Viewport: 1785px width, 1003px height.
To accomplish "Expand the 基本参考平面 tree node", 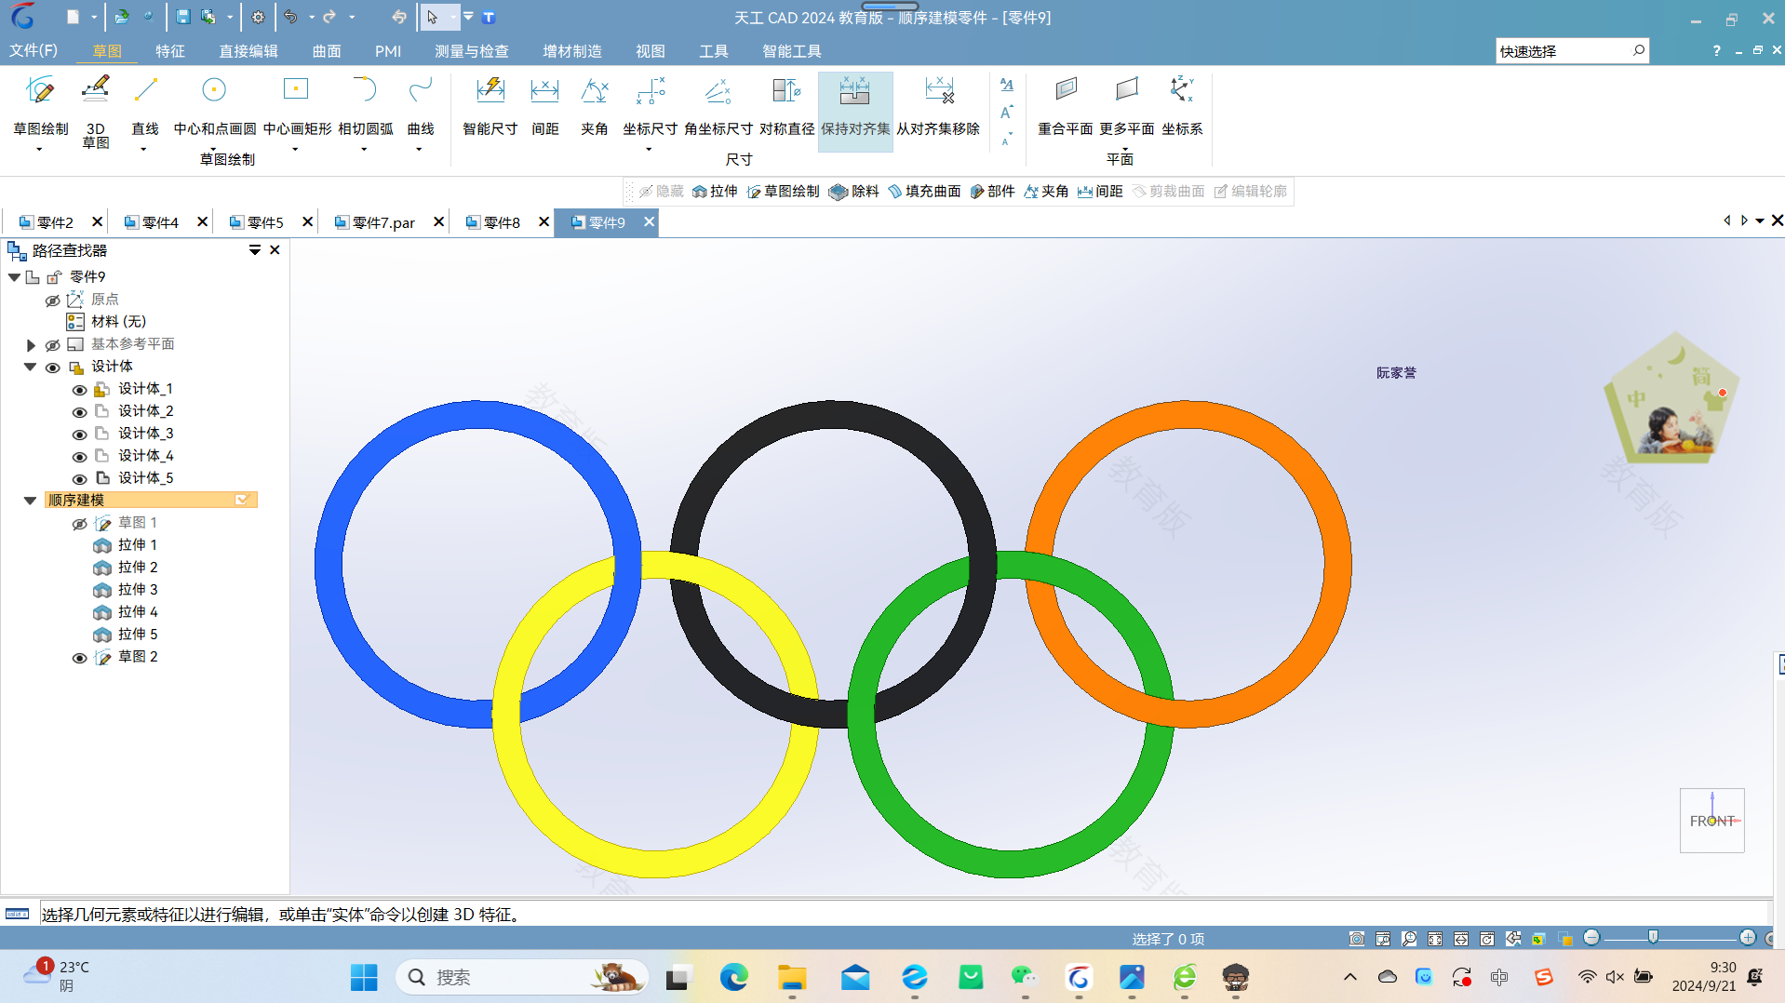I will (x=31, y=345).
